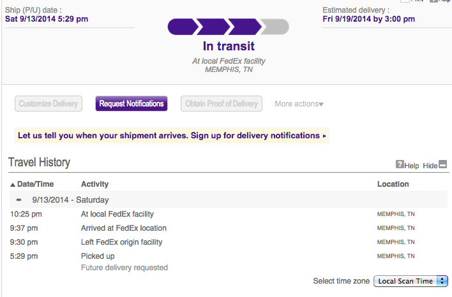Click the Hide minus icon

tap(443, 164)
